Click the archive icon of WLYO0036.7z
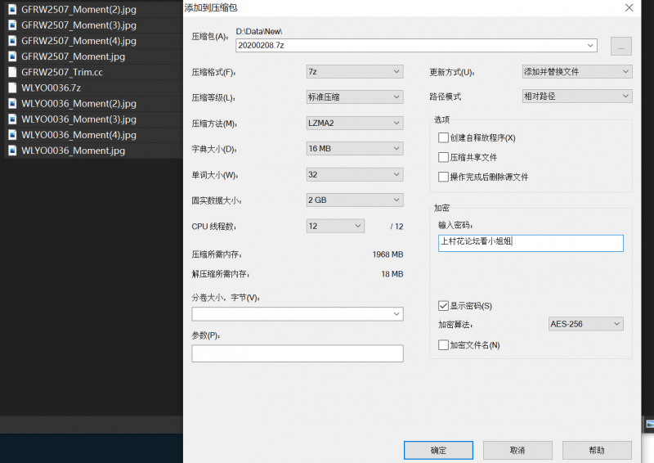The image size is (654, 463). pos(12,88)
